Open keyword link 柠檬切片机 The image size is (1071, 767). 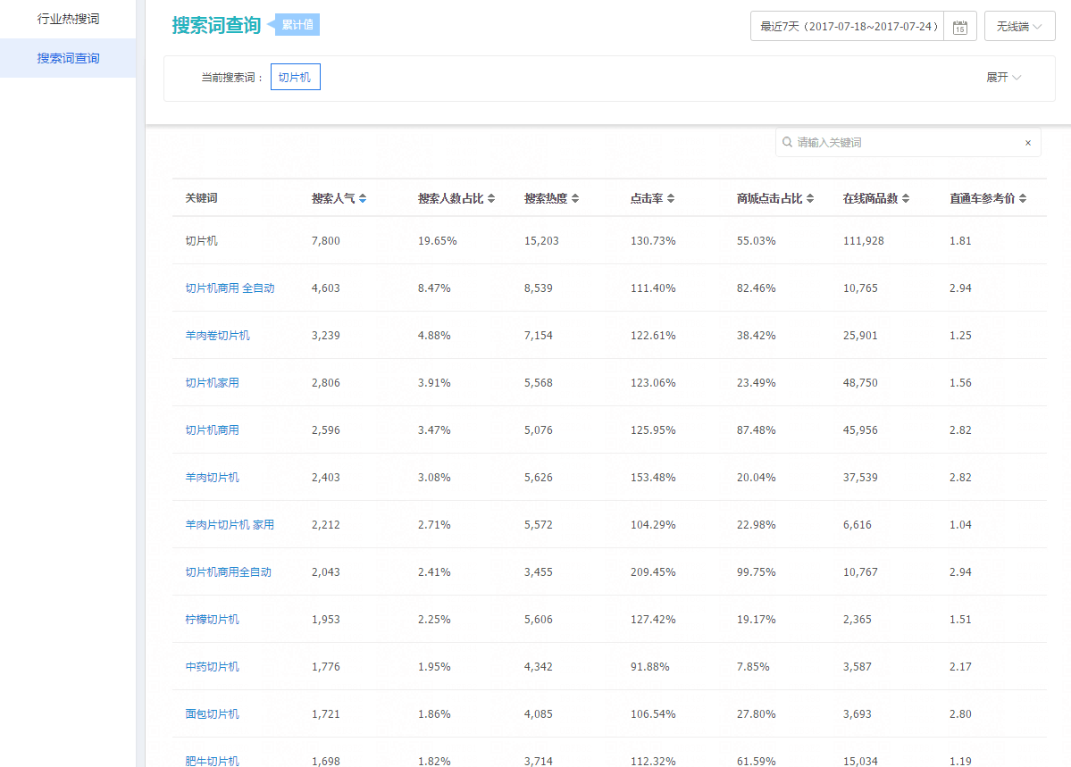tap(213, 620)
